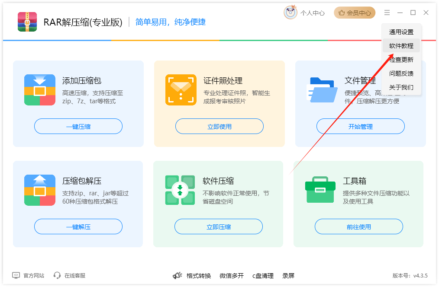The image size is (439, 287).
Task: Click the 软件压缩 card title
Action: pyautogui.click(x=218, y=181)
